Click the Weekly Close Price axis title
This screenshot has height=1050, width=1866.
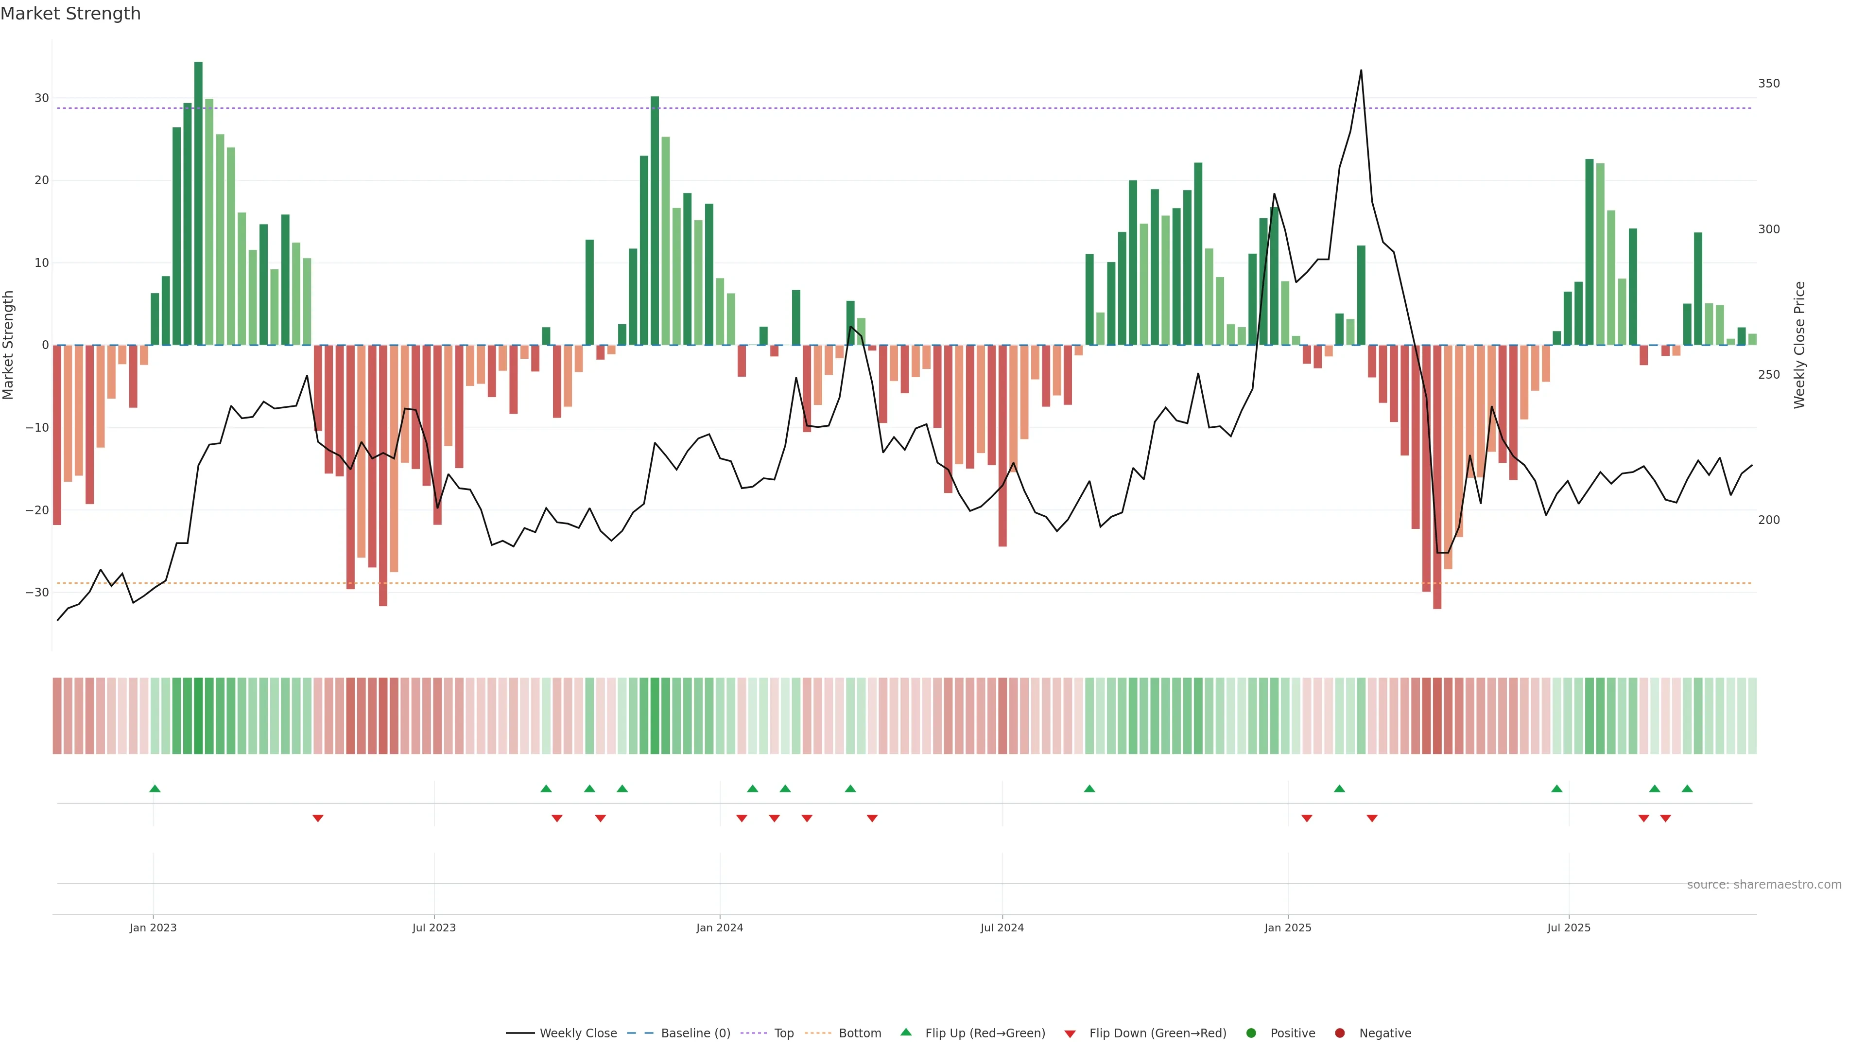[x=1799, y=345]
